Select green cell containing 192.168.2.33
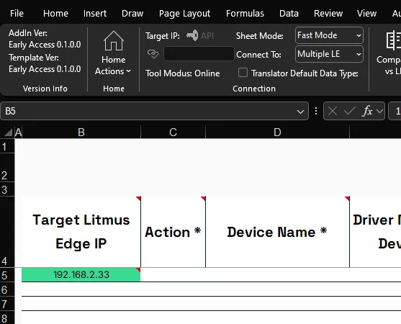401x324 pixels. click(81, 274)
